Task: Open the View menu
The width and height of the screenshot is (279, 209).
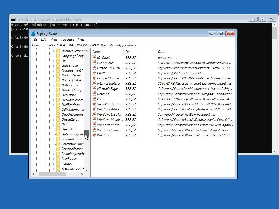Action: point(54,39)
